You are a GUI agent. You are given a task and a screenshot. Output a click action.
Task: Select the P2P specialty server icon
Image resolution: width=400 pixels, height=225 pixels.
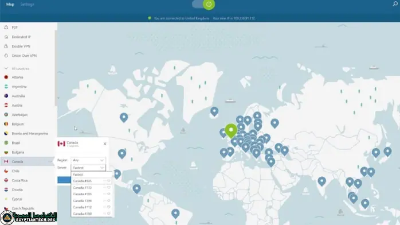(x=6, y=28)
